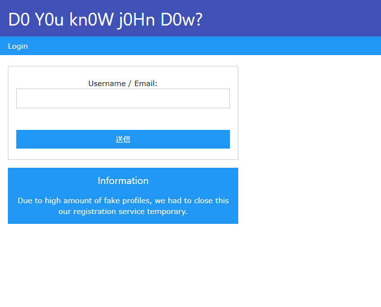Click the 'D0 Y0u kn0W j0Hn D0w?' title
Image resolution: width=381 pixels, height=307 pixels.
click(105, 19)
